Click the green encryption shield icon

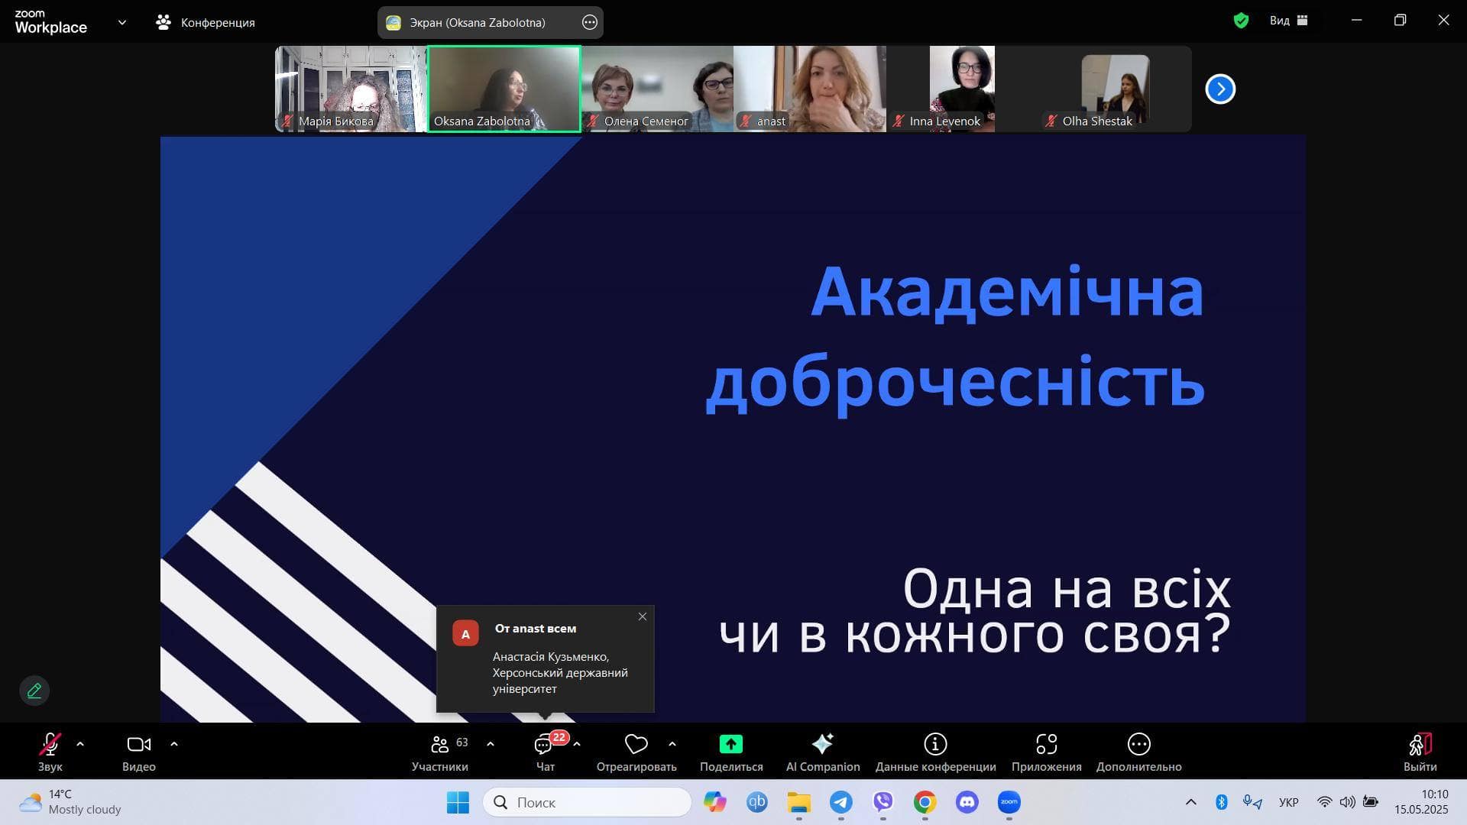(1241, 21)
